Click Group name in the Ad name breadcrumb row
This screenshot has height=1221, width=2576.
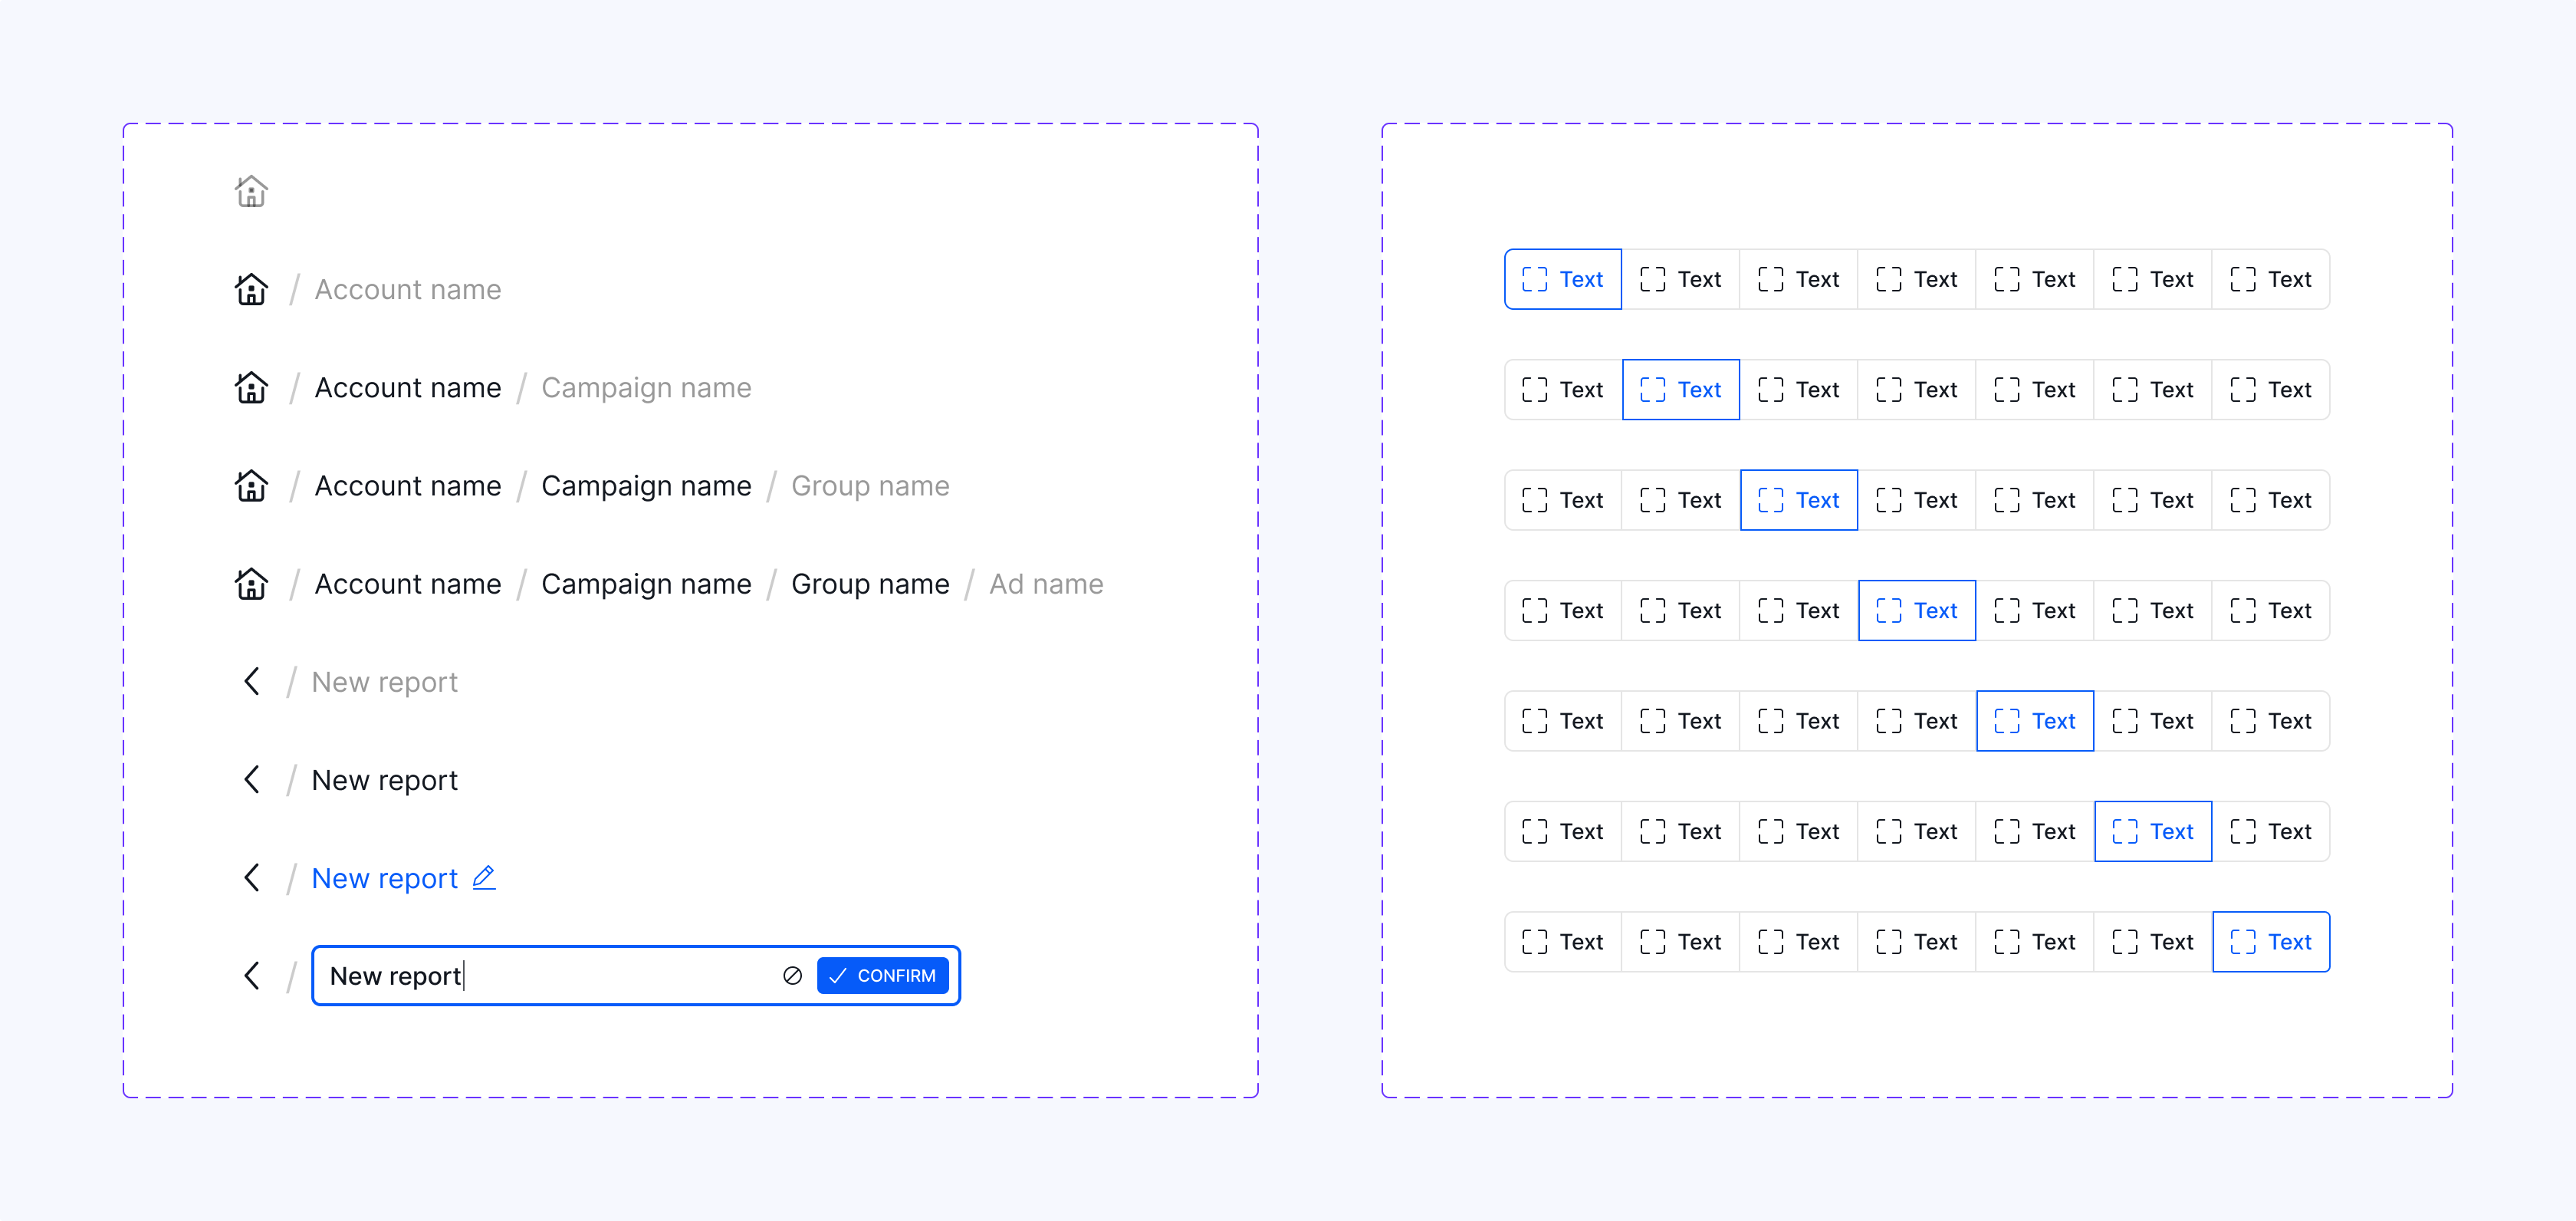(x=869, y=584)
